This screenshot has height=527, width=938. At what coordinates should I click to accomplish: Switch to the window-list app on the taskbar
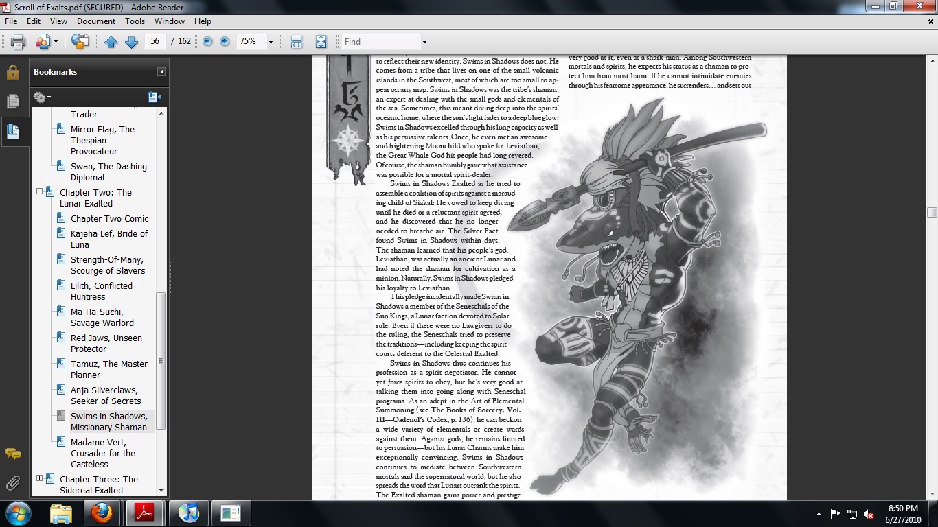pyautogui.click(x=231, y=513)
